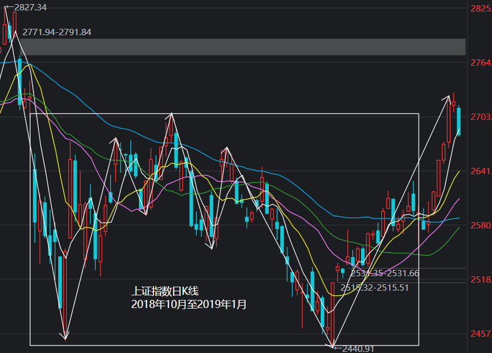
Task: Click the right end of pink moving average line
Action: click(x=459, y=198)
